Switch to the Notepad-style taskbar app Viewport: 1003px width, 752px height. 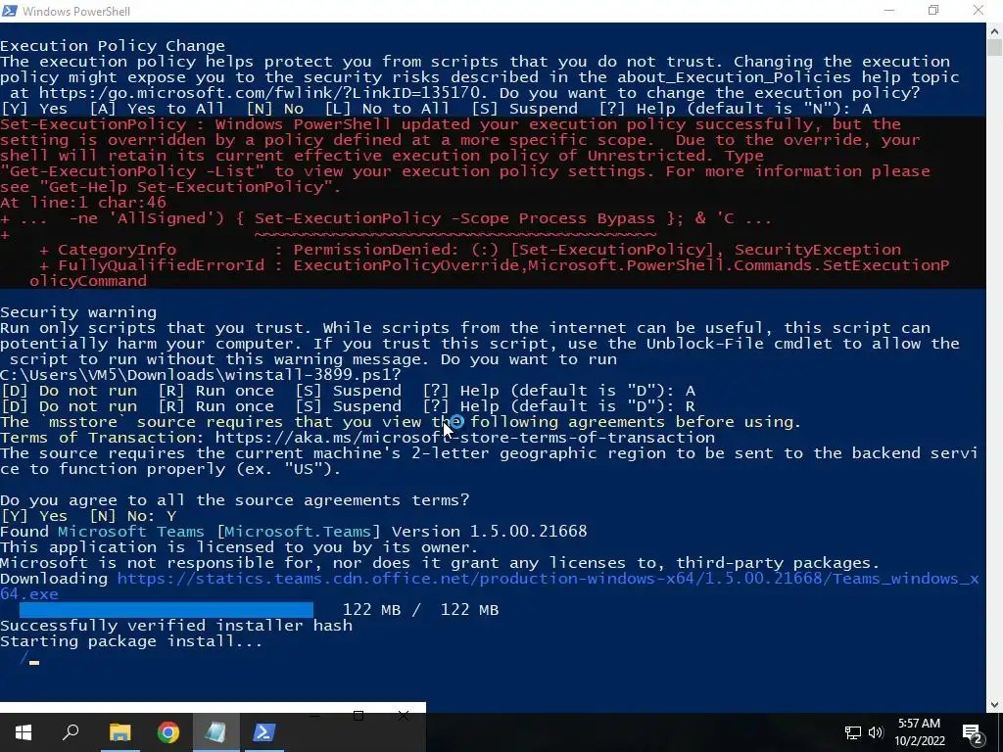[215, 732]
